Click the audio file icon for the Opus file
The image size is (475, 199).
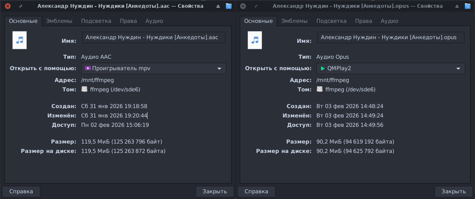point(255,40)
